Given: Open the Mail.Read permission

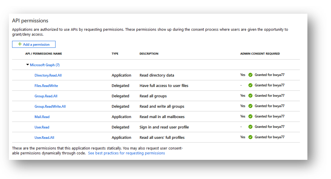Looking at the screenshot, I should click(42, 117).
